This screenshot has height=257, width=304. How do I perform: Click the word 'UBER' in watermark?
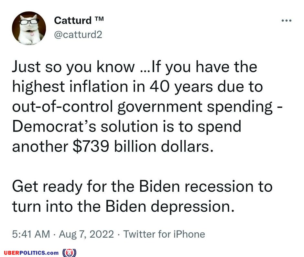(12, 253)
